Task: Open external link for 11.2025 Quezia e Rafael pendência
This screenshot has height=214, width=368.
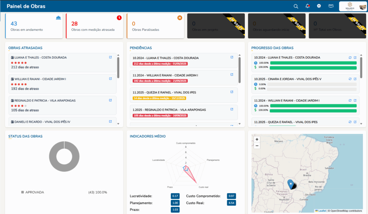Action: tap(232, 92)
